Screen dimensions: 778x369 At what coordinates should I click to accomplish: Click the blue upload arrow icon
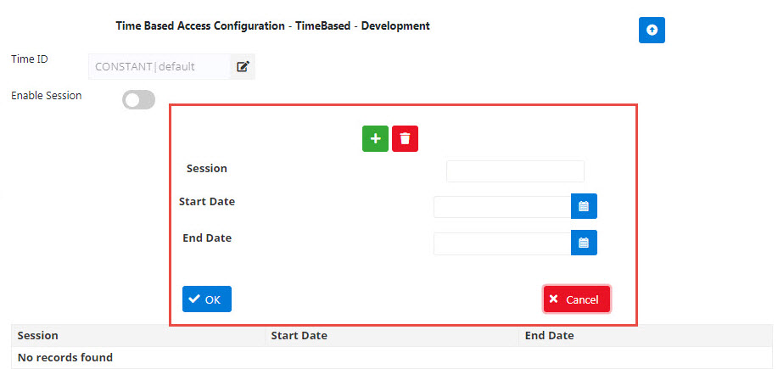pos(652,31)
